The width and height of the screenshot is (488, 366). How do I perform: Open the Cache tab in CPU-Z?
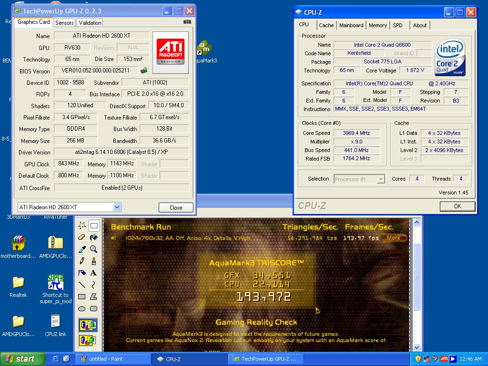(x=326, y=25)
